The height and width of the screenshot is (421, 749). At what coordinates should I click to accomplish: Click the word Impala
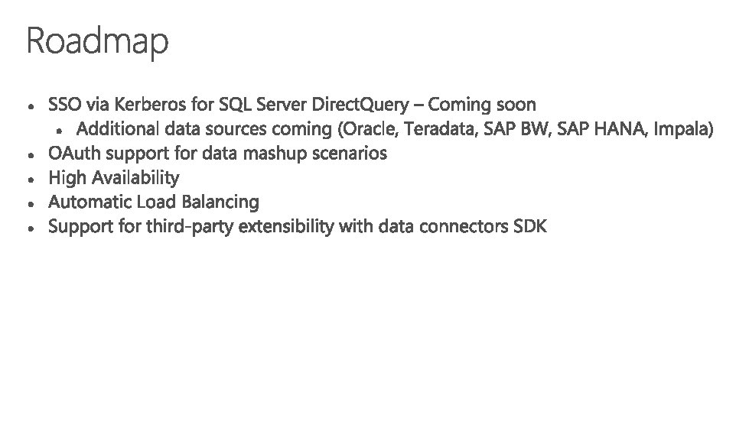pos(682,128)
